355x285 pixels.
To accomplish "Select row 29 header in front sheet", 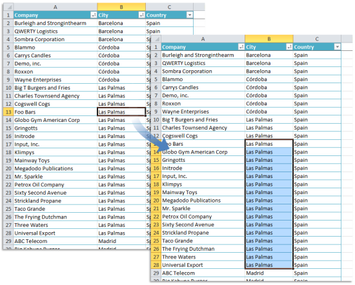I will click(x=156, y=273).
